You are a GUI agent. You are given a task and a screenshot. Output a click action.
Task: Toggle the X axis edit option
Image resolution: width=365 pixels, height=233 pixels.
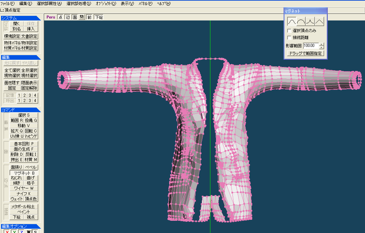point(6,231)
